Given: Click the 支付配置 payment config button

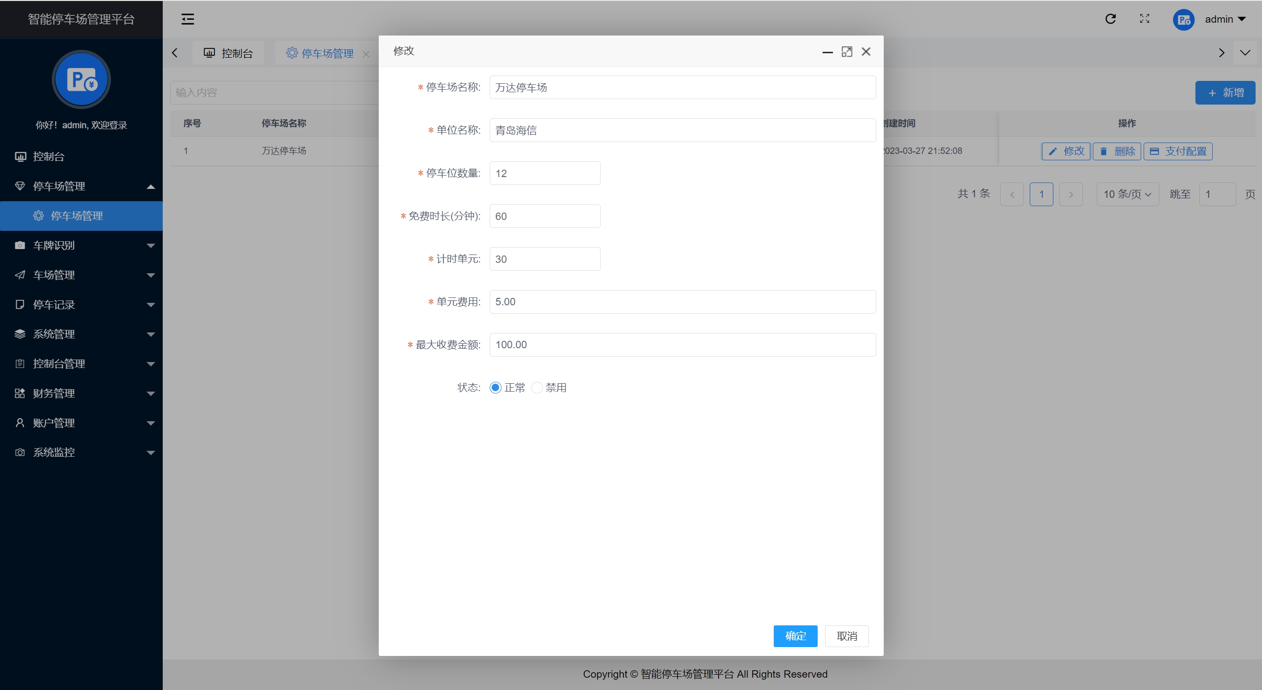Looking at the screenshot, I should tap(1178, 151).
